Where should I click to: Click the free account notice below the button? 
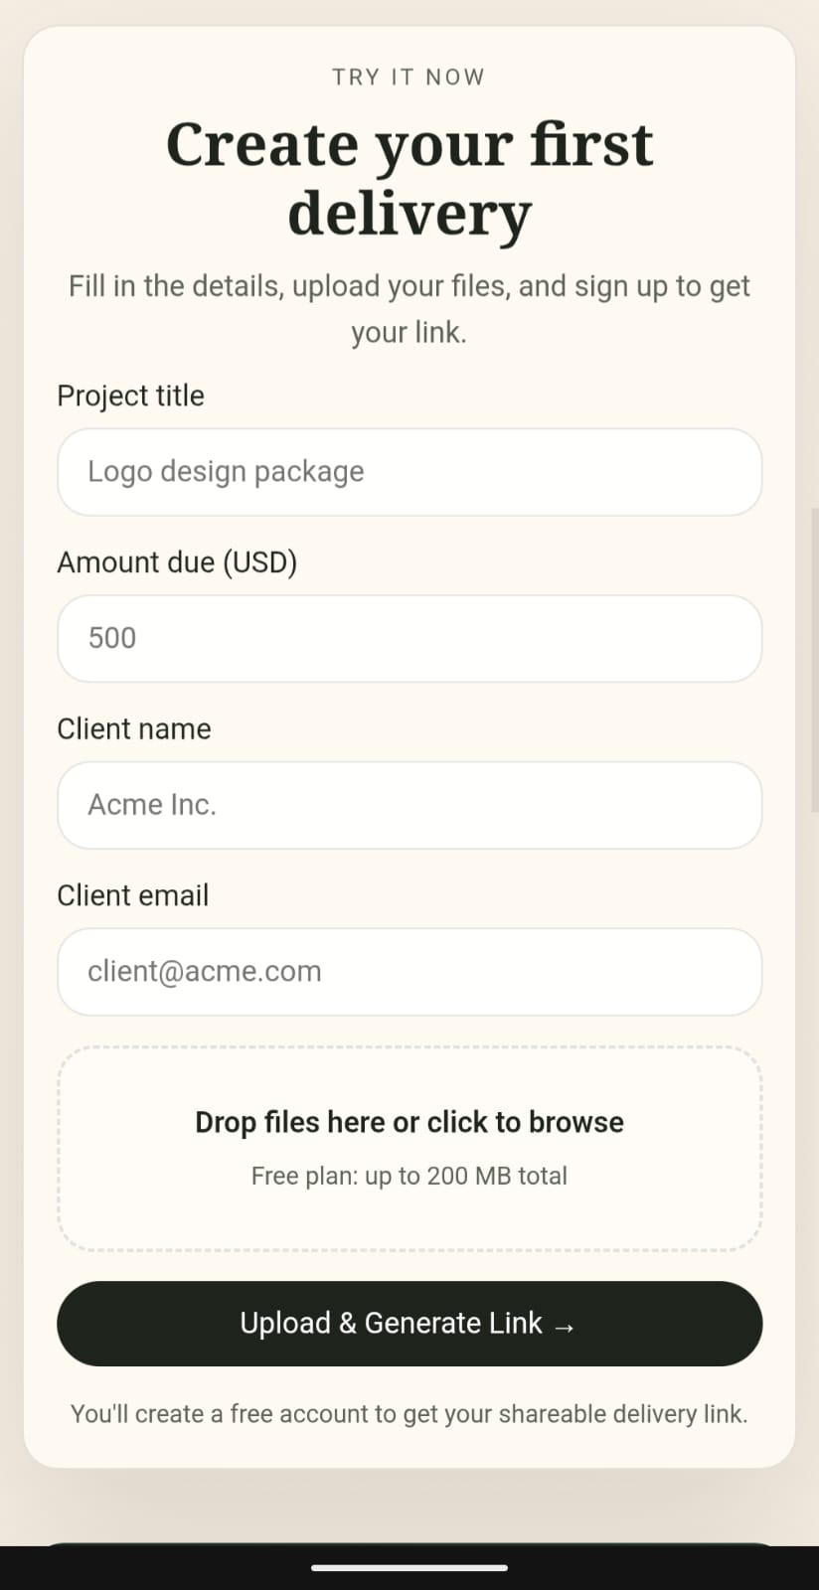409,1414
